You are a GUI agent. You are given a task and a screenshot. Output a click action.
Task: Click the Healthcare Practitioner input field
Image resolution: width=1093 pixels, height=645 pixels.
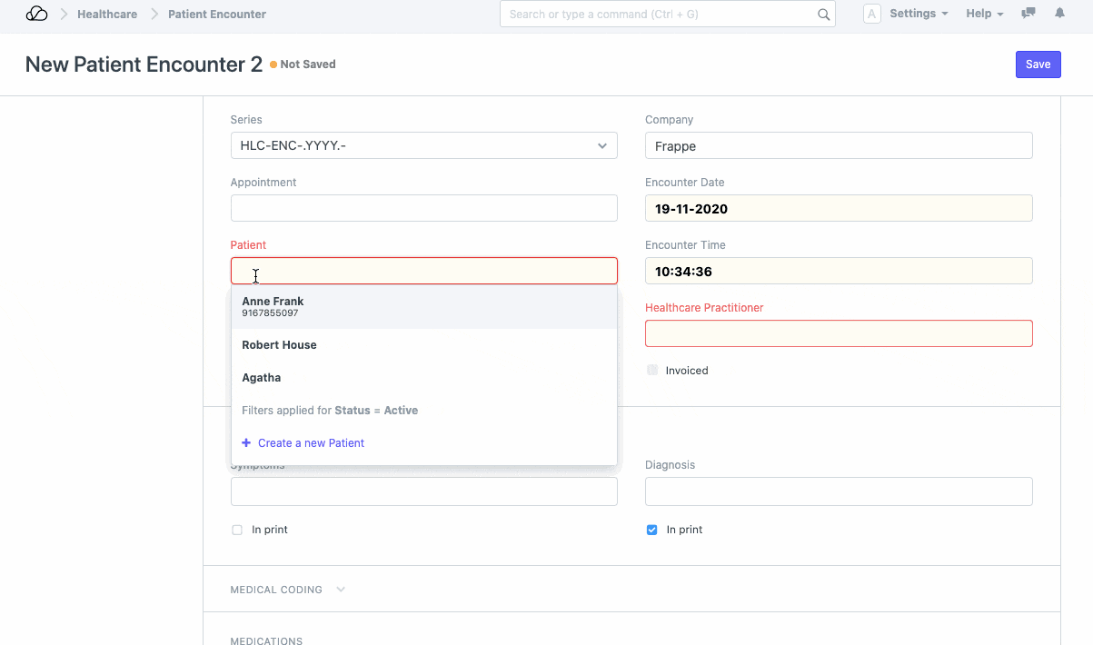pos(838,333)
